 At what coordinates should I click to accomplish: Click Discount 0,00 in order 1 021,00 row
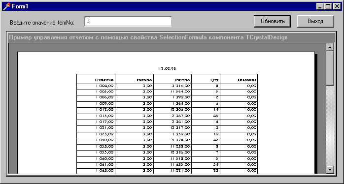(252, 127)
